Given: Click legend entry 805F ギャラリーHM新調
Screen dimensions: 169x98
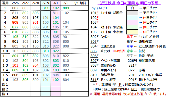Looking at the screenshot, I should (x=107, y=51).
